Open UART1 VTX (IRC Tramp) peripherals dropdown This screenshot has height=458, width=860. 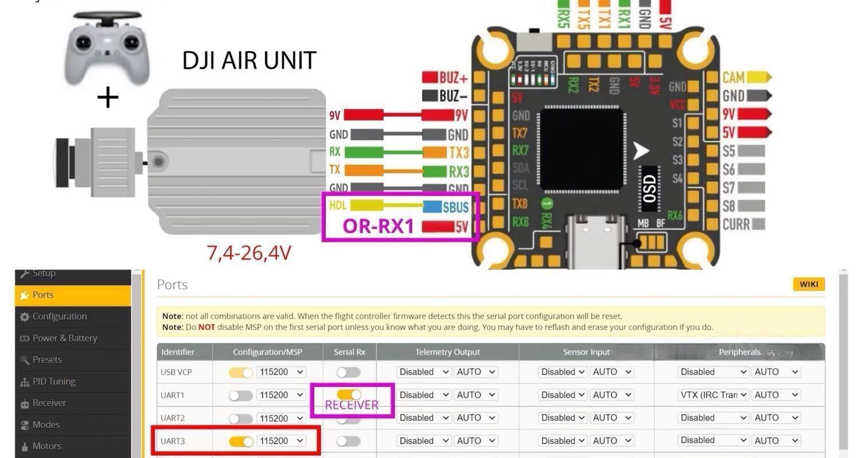point(713,395)
